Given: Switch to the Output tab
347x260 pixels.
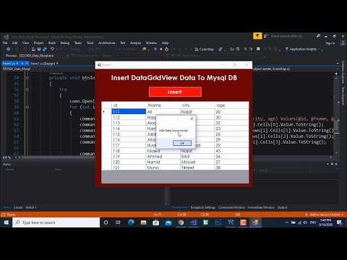Looking at the screenshot, I should pyautogui.click(x=282, y=207).
